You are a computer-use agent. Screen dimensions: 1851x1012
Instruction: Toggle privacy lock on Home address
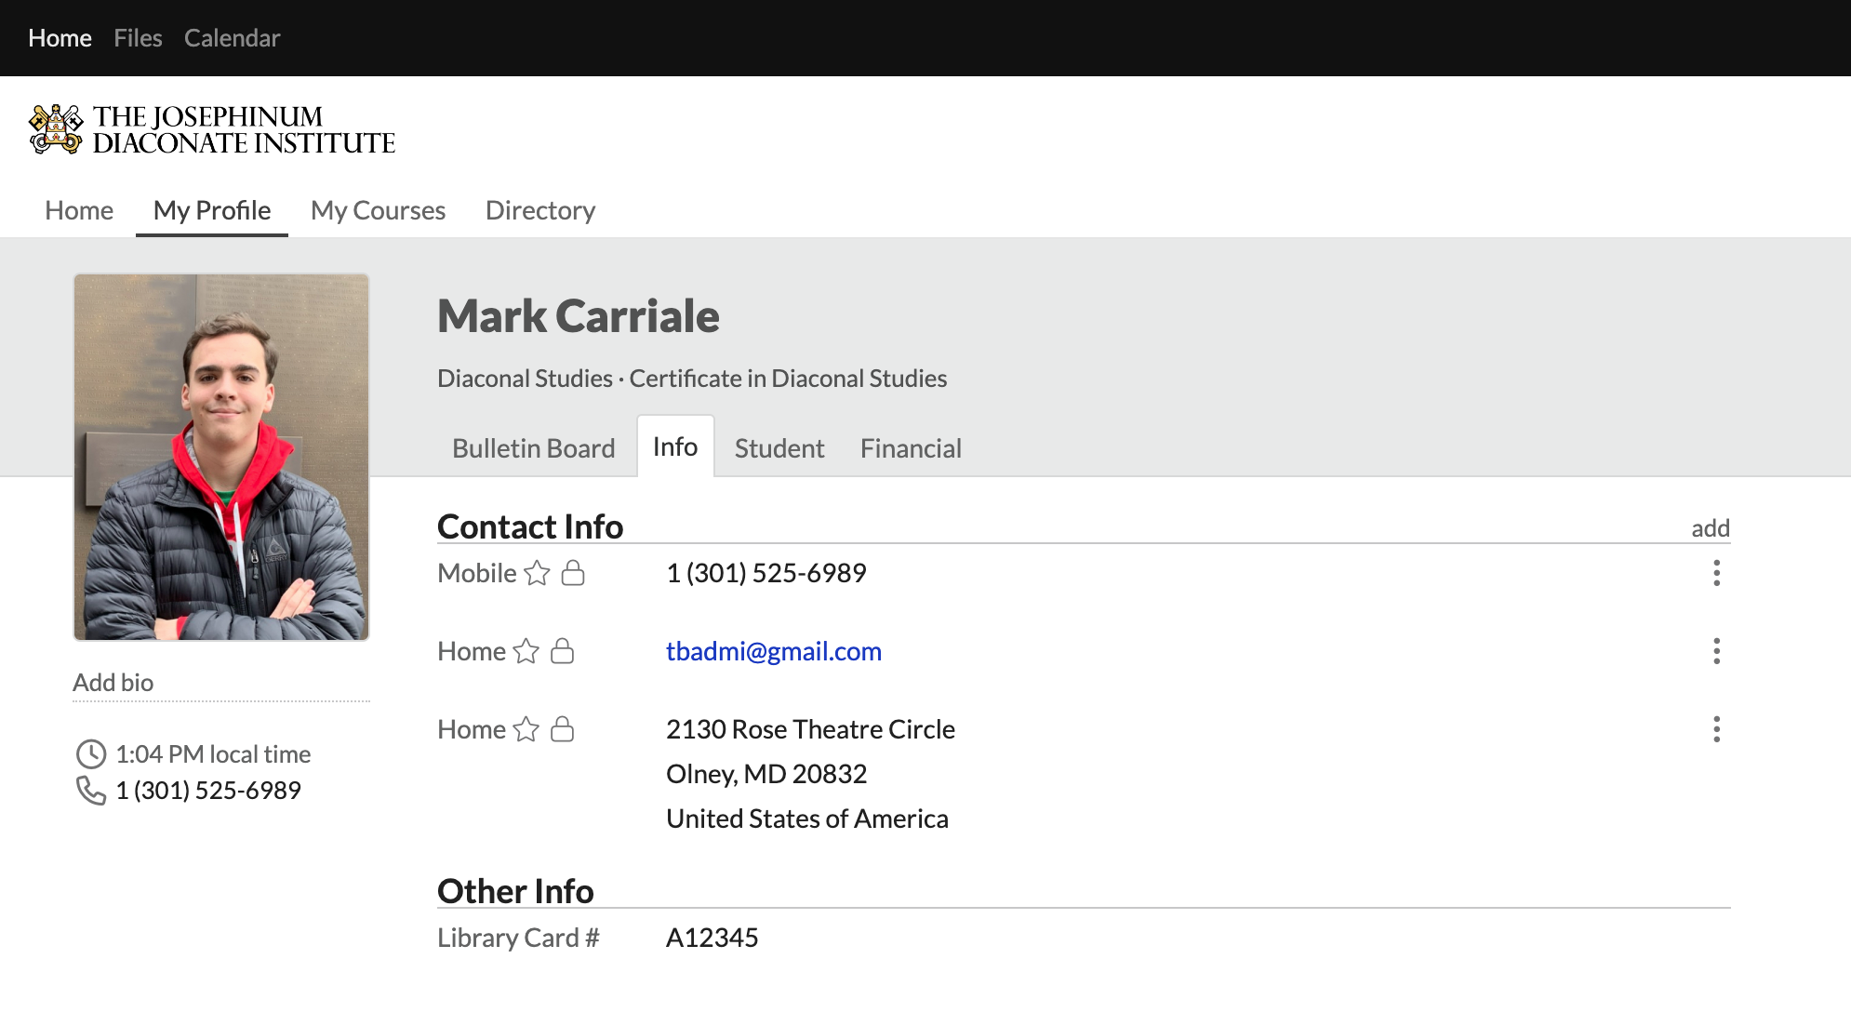point(562,729)
